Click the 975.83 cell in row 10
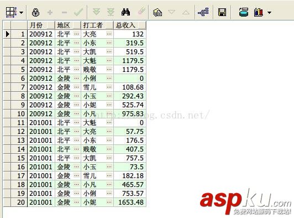Image resolution: width=294 pixels, height=218 pixels. (130, 113)
